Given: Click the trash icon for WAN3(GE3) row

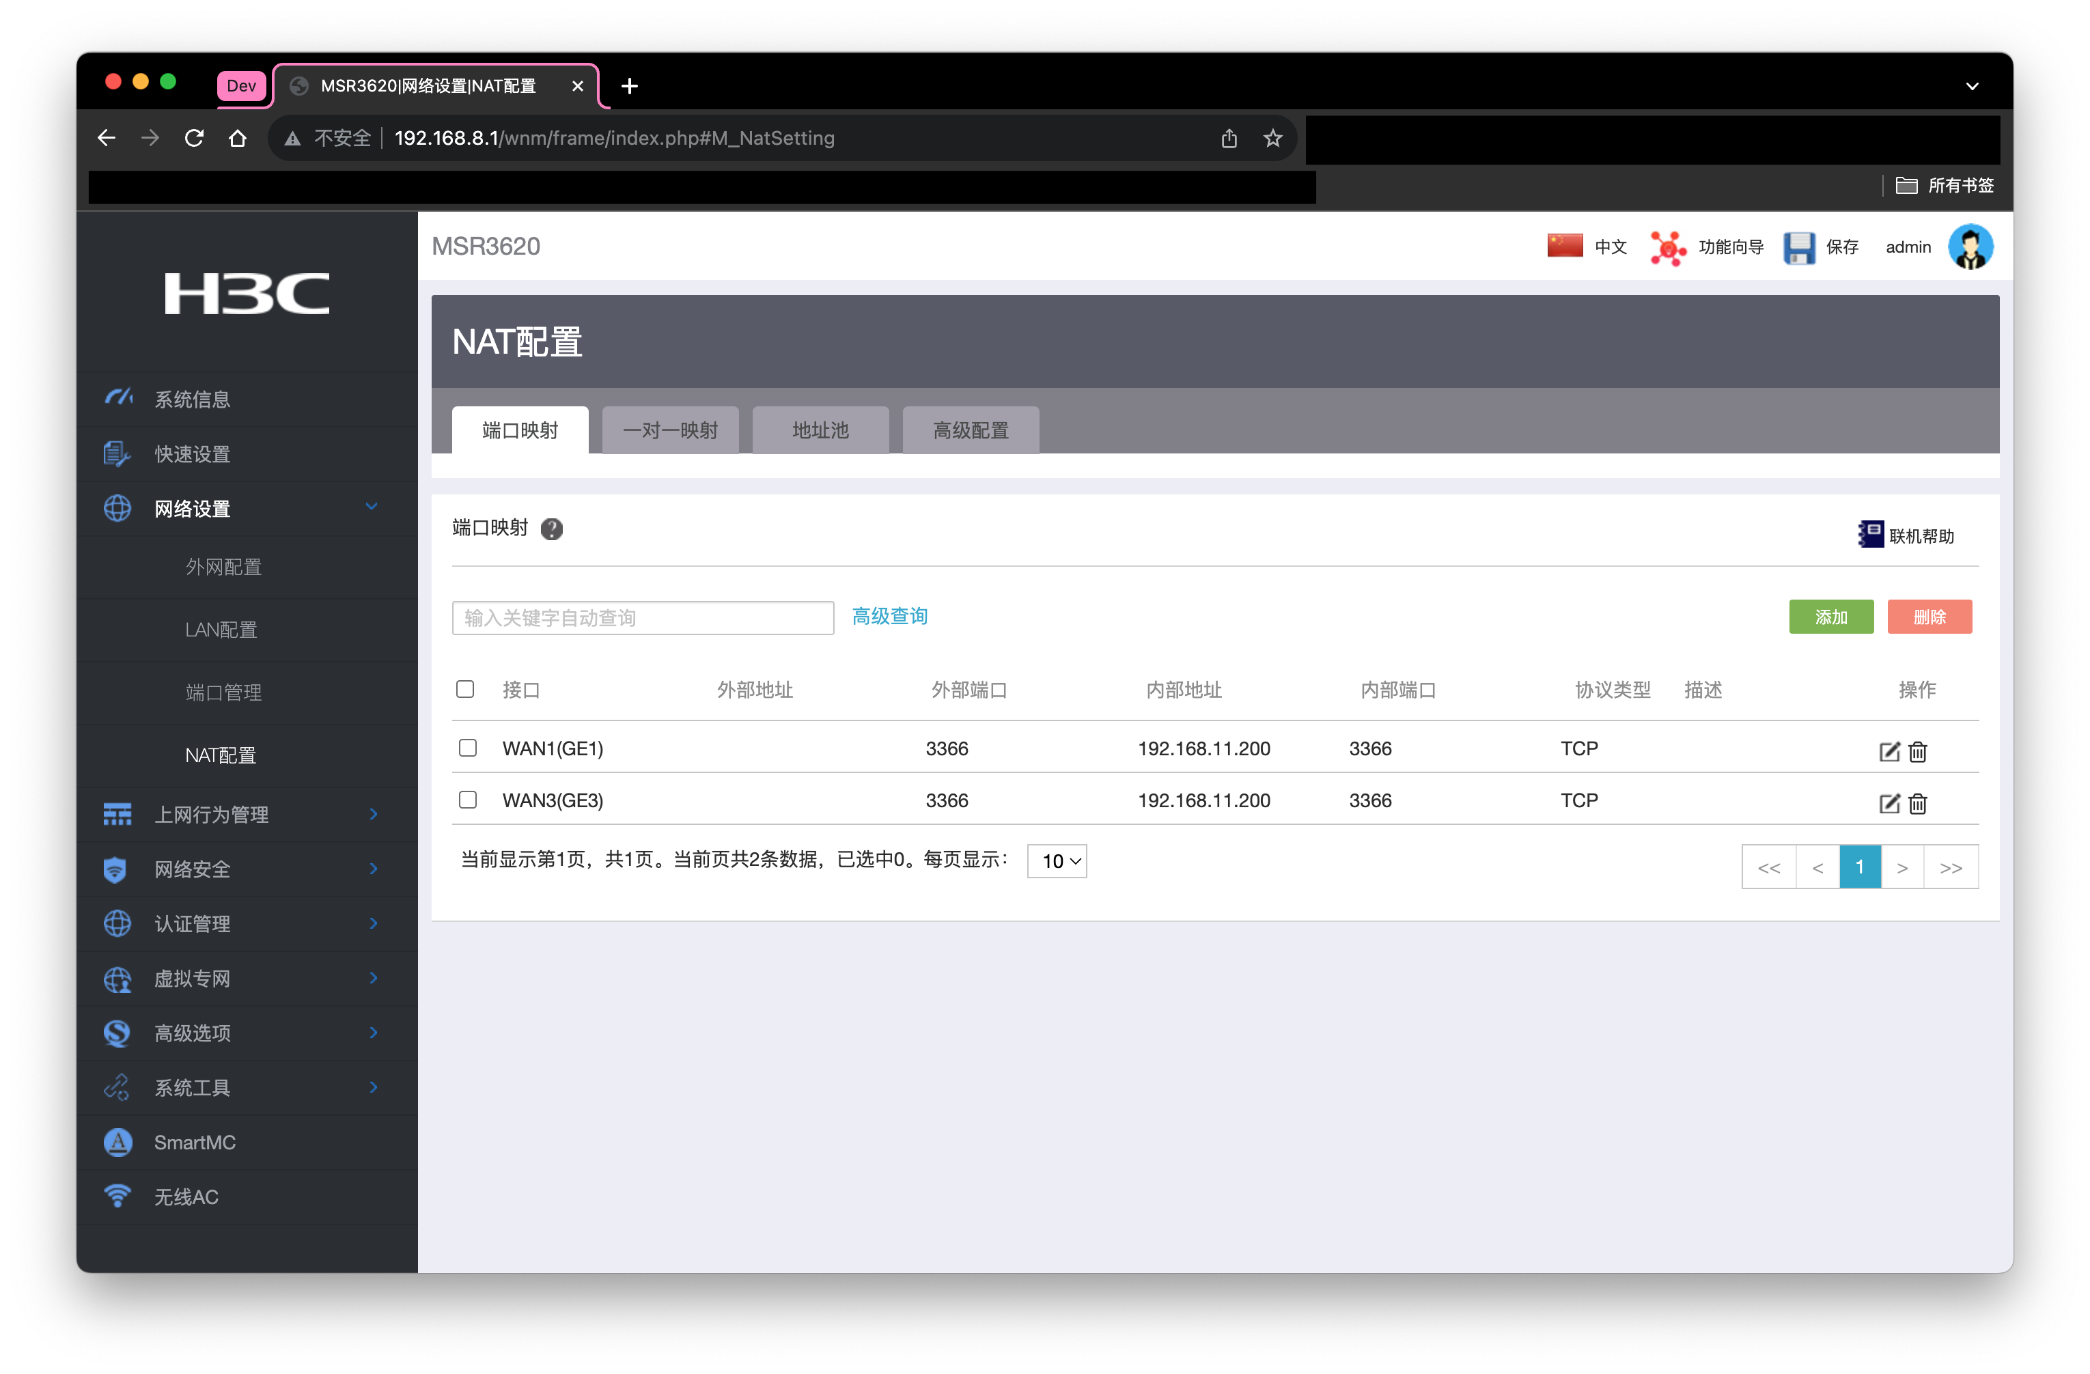Looking at the screenshot, I should pyautogui.click(x=1918, y=803).
